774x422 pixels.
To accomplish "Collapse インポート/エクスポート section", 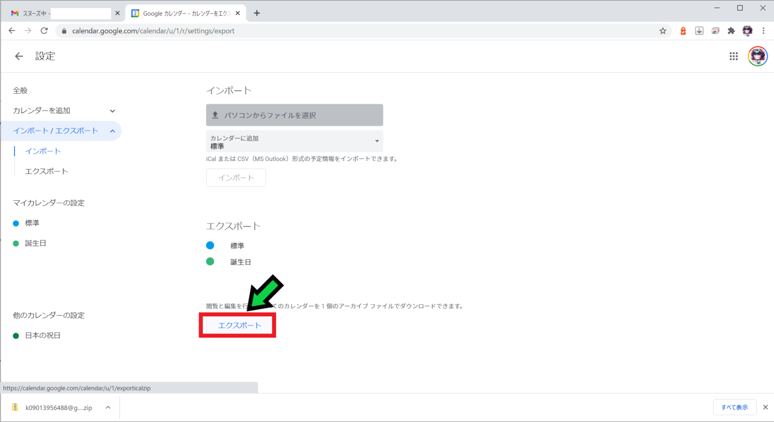I will point(112,131).
